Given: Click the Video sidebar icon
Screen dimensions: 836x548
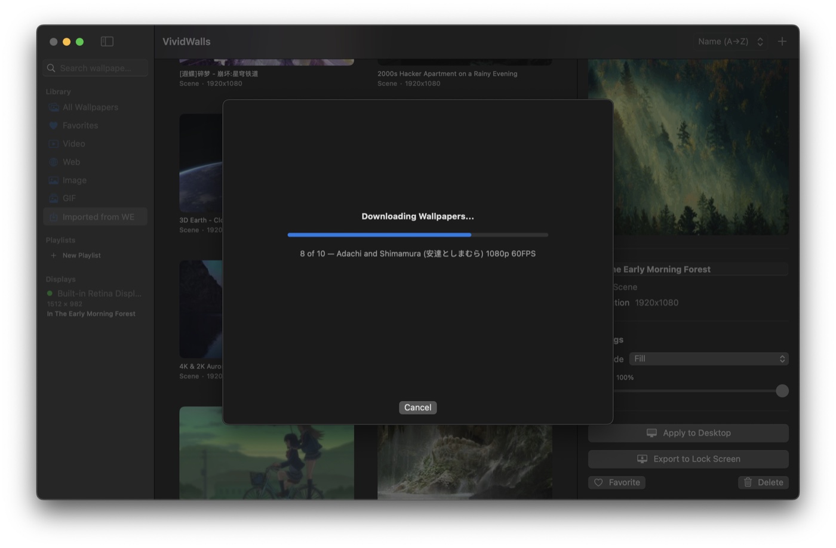Looking at the screenshot, I should 54,144.
